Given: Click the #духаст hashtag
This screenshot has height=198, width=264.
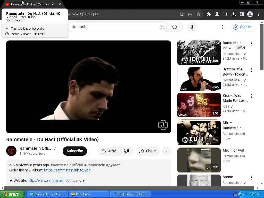Looking at the screenshot, I should tap(113, 165).
